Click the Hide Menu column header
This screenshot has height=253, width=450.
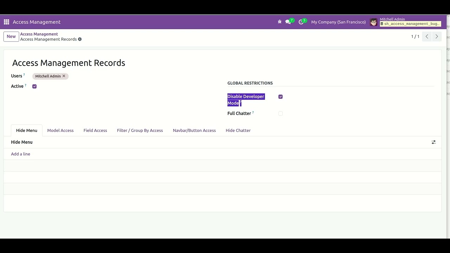tap(22, 142)
